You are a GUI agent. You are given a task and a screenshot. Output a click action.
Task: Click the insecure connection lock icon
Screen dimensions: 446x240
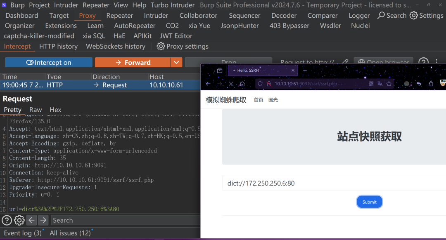tap(268, 84)
